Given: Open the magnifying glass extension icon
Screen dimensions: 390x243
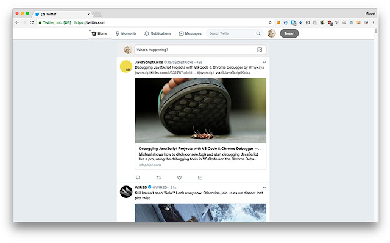Looking at the screenshot, I should (344, 22).
